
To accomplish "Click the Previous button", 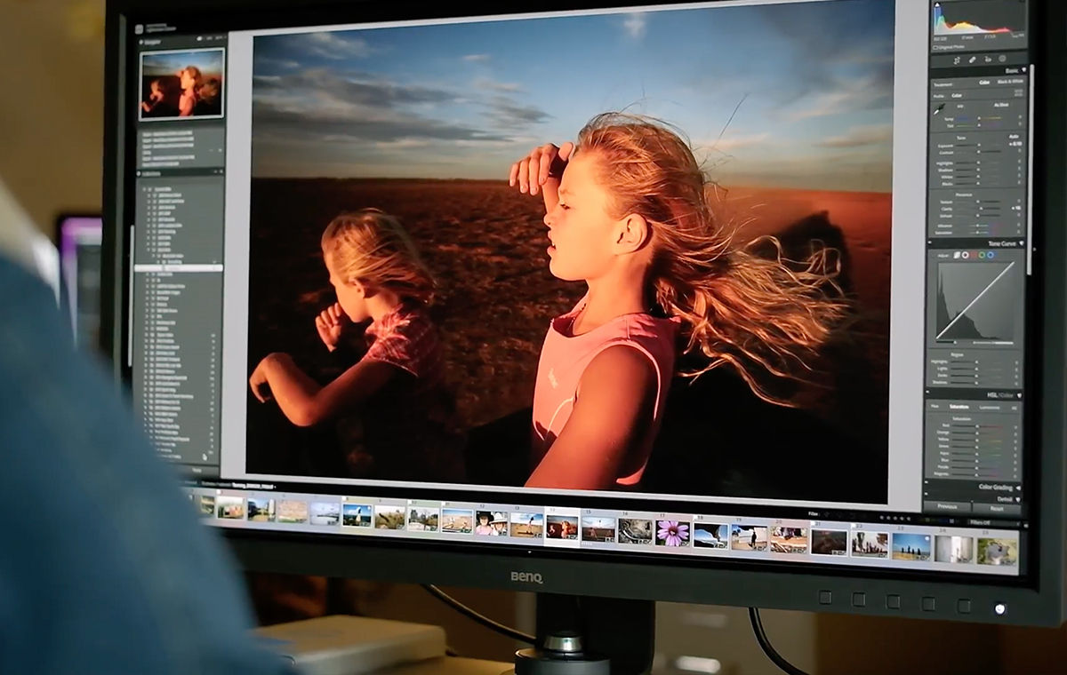I will pyautogui.click(x=947, y=507).
